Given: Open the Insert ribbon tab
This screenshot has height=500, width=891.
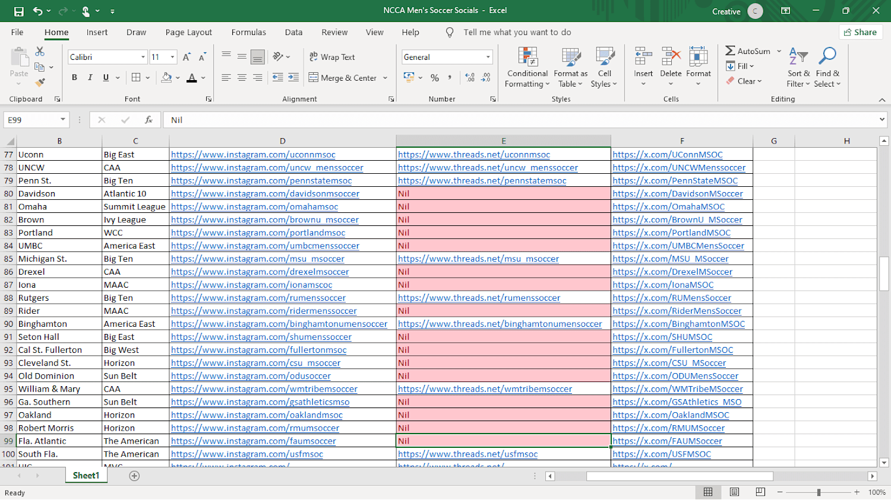Looking at the screenshot, I should 97,32.
